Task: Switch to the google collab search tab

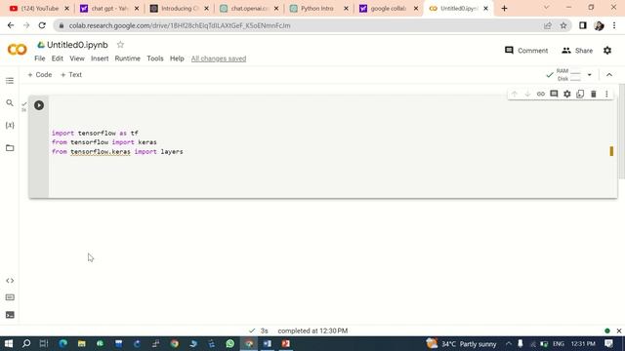Action: 388,9
